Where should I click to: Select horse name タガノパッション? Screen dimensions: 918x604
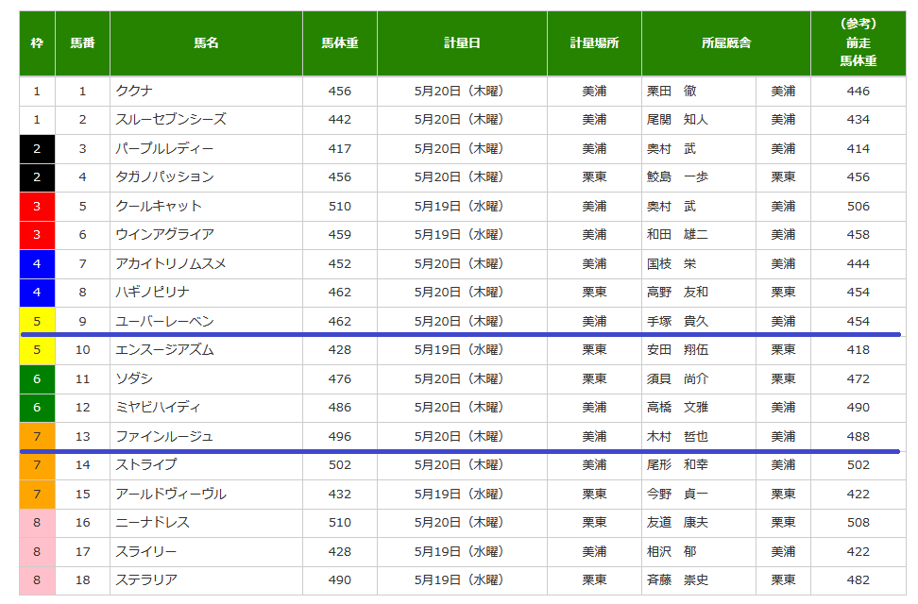[164, 176]
